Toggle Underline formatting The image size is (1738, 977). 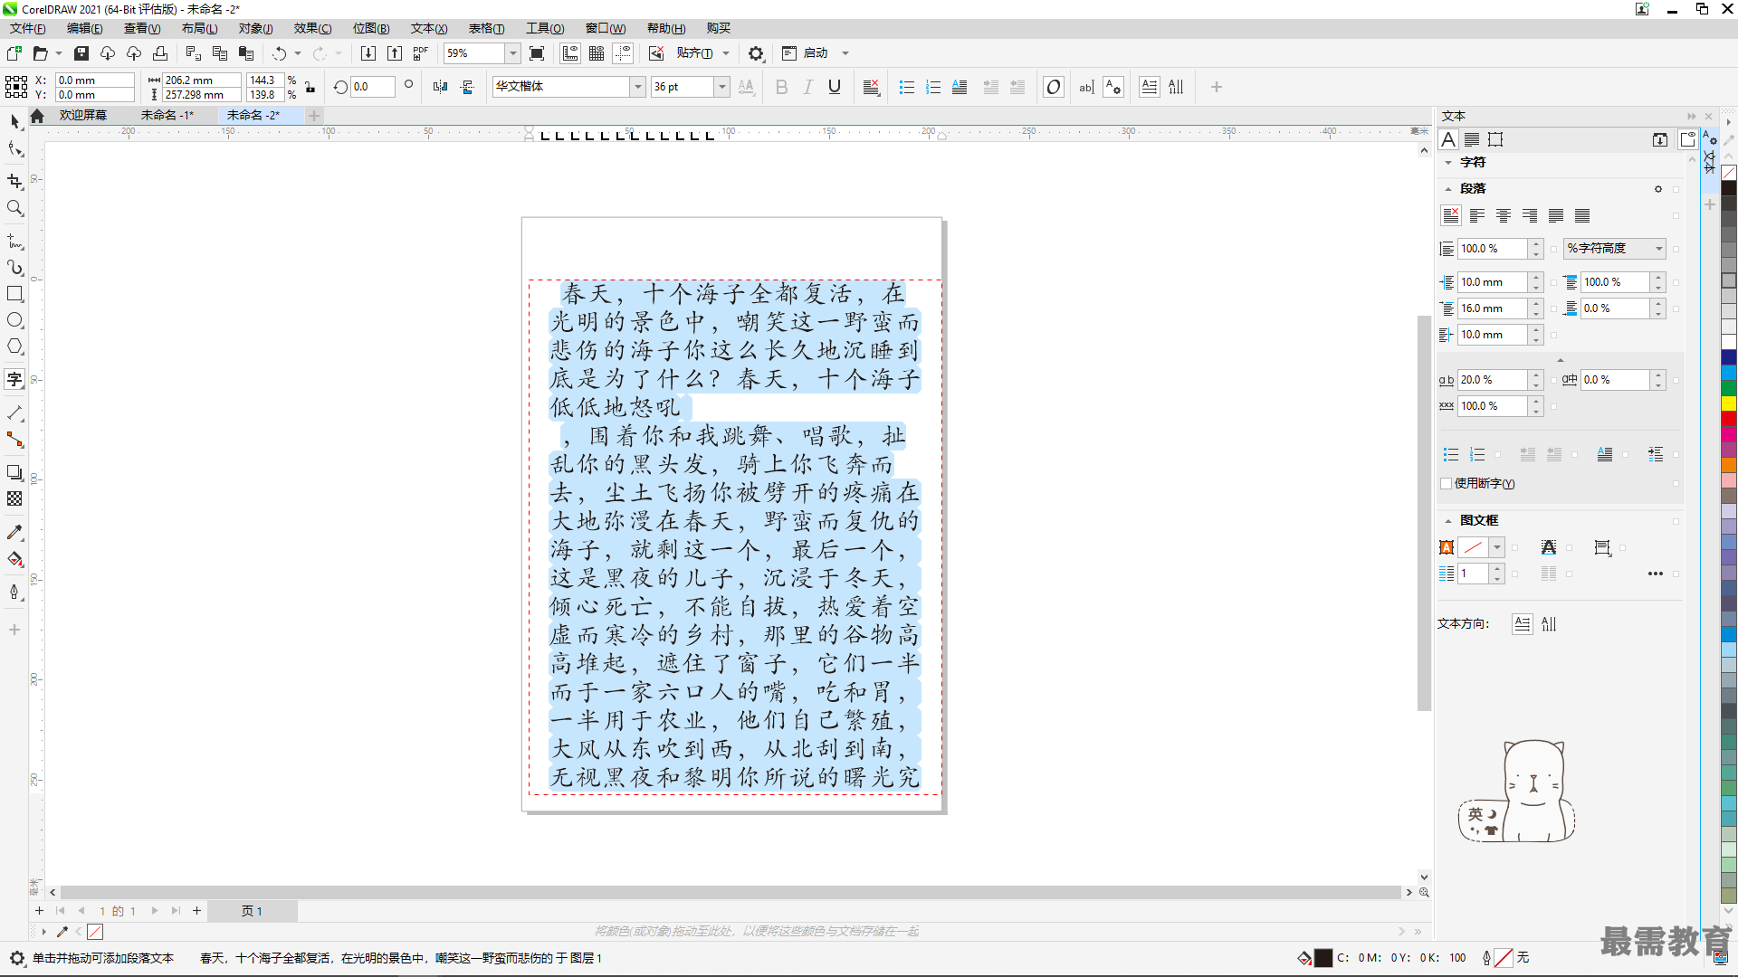click(x=835, y=87)
